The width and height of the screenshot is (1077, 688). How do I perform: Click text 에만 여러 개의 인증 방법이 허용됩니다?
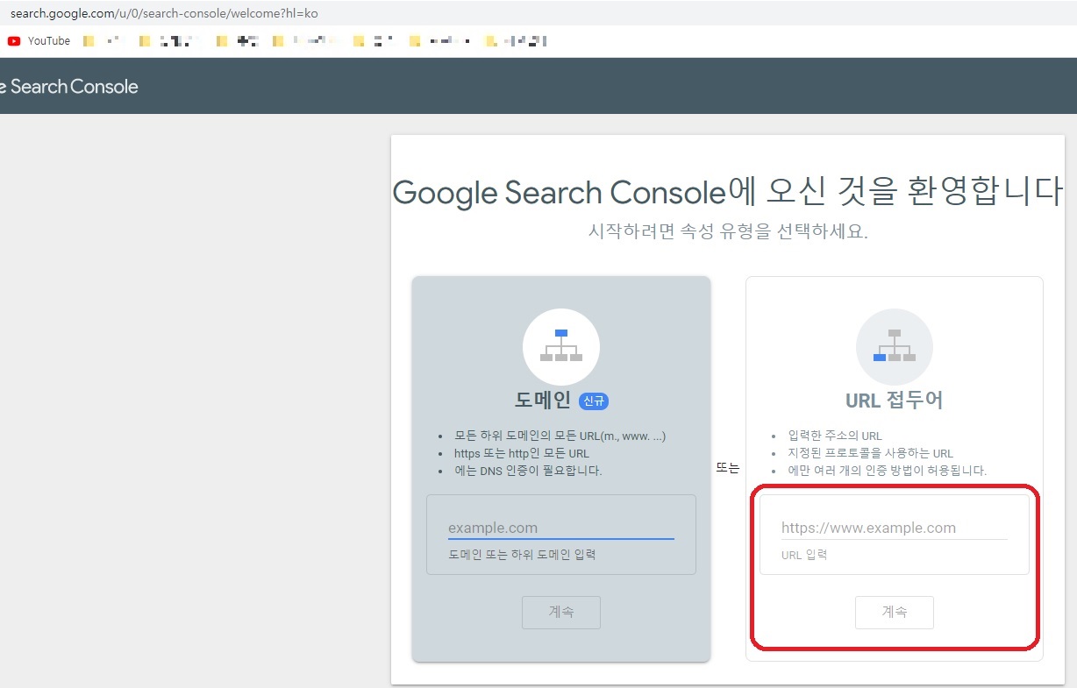pyautogui.click(x=887, y=471)
